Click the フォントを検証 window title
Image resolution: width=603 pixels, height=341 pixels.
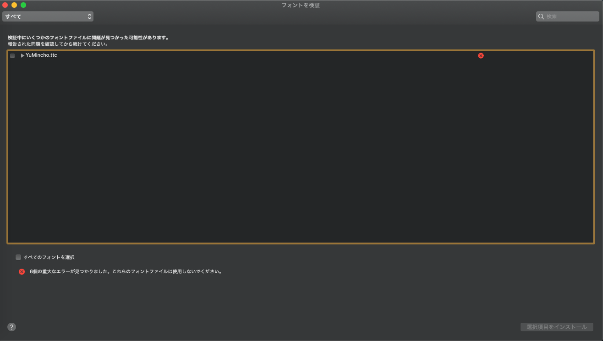pos(301,5)
